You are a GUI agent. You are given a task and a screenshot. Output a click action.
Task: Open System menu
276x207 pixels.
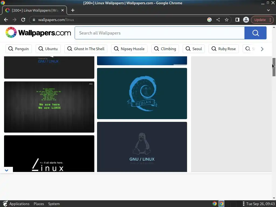click(54, 204)
